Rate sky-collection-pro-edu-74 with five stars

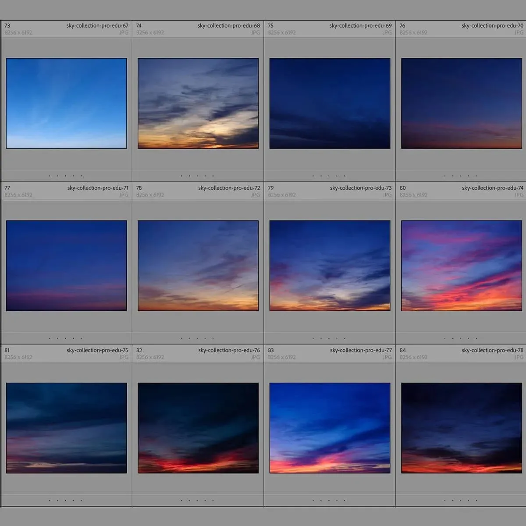(476, 338)
